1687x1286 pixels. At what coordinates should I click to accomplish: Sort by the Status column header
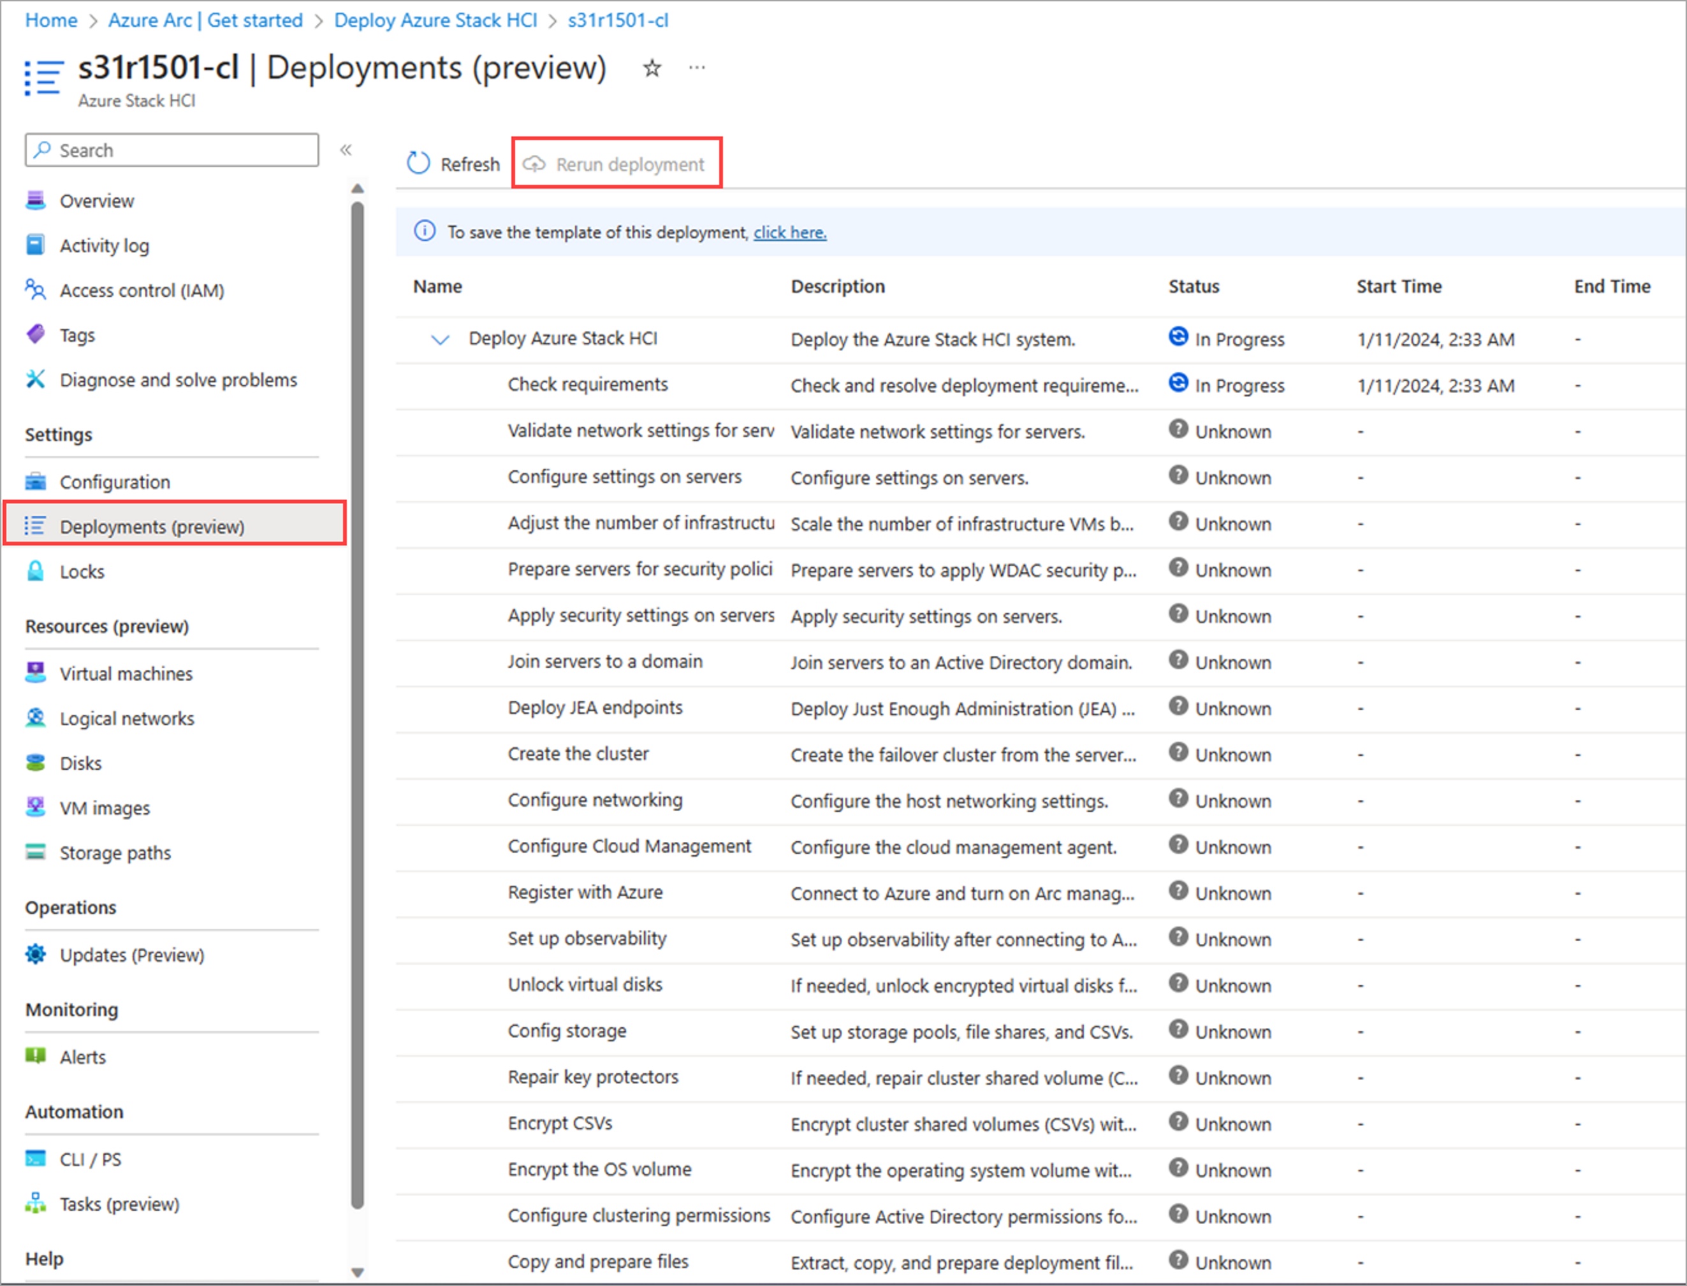1194,286
